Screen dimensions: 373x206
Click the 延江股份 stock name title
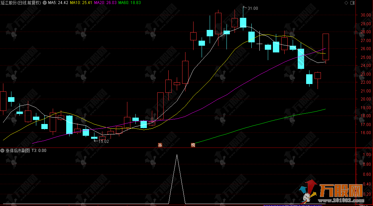click(9, 3)
